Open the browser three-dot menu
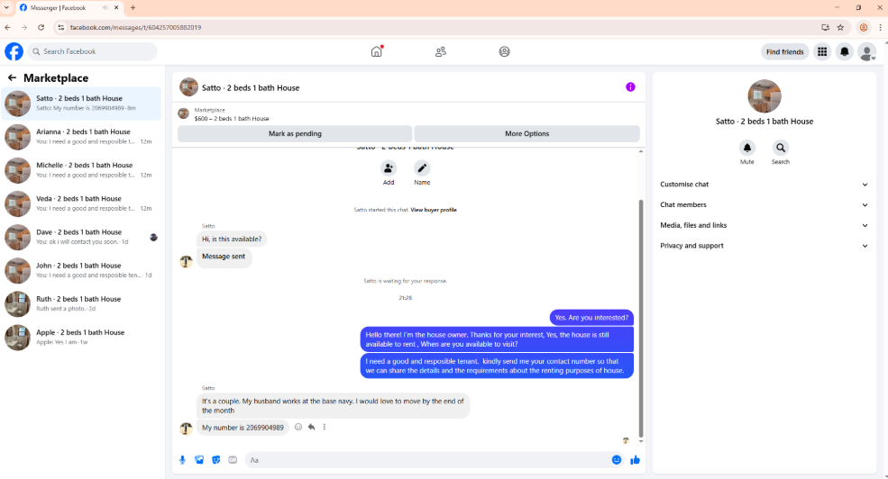 tap(880, 27)
